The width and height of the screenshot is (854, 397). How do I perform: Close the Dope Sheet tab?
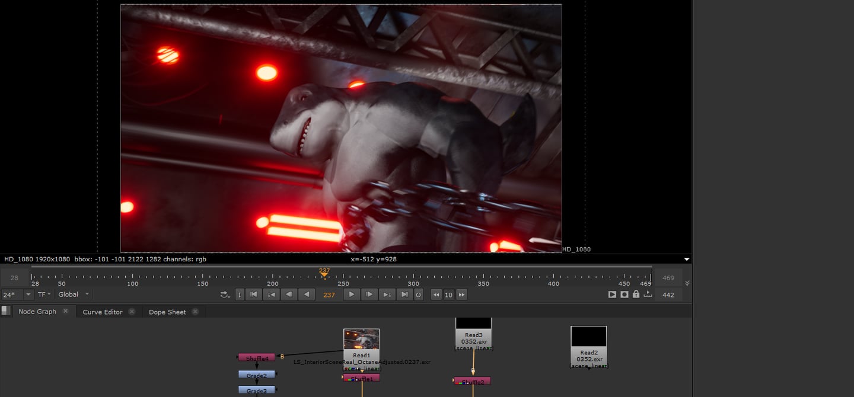coord(195,312)
